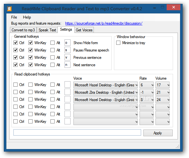Viewport: 189px width, 158px height.
Task: Click the long text field beside Apply
Action: [77, 132]
